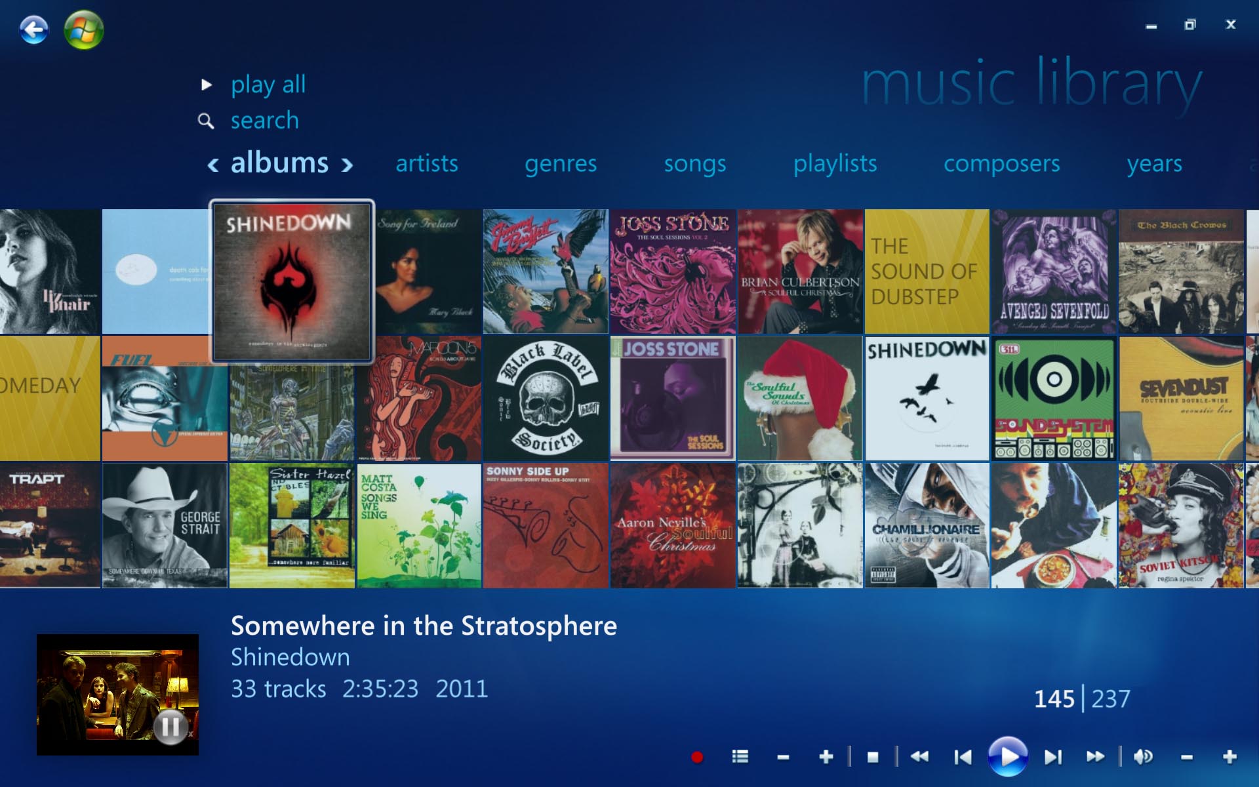Screen dimensions: 1259x787
Task: Select the Artists tab
Action: pyautogui.click(x=426, y=164)
